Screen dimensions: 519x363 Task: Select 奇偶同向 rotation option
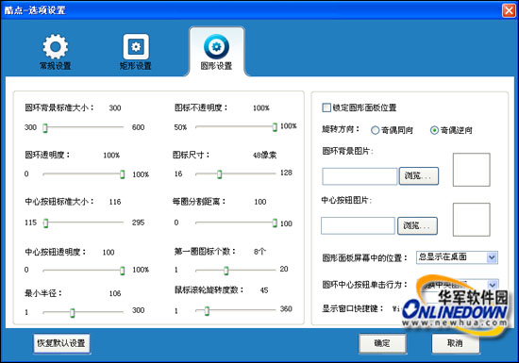(375, 130)
